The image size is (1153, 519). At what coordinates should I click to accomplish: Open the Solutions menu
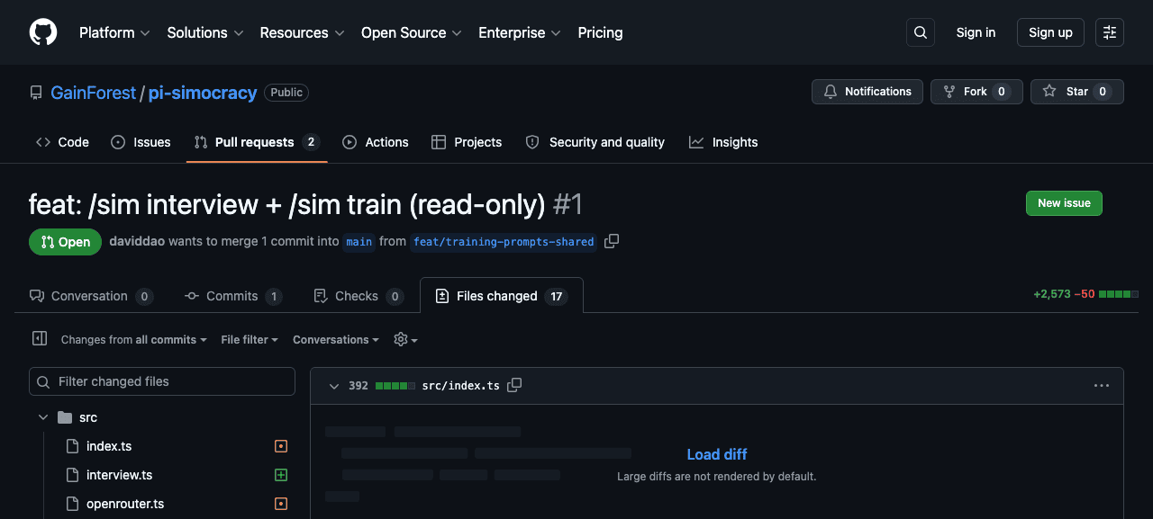tap(204, 32)
